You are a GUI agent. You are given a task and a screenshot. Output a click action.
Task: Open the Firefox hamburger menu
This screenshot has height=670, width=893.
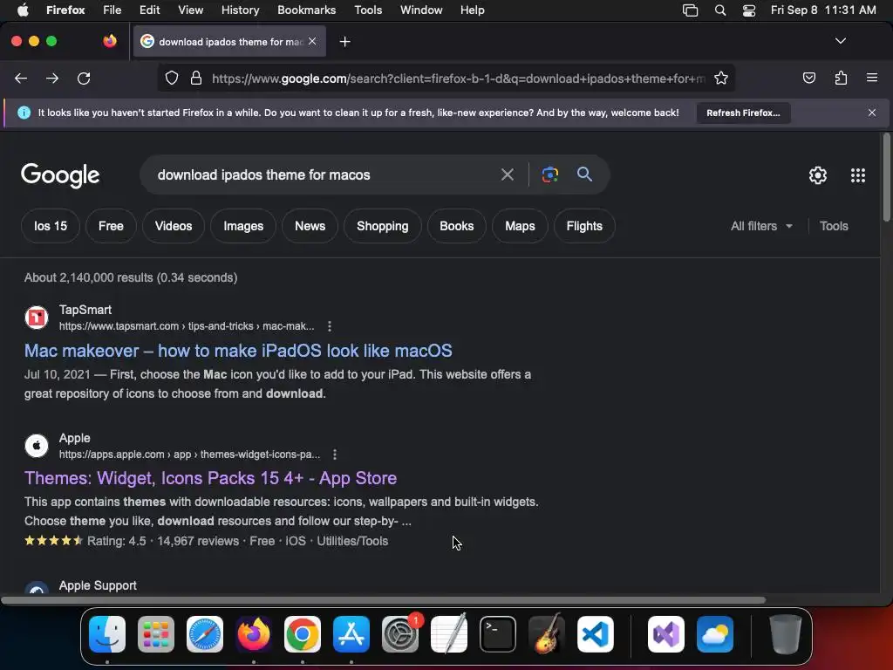[x=871, y=78]
